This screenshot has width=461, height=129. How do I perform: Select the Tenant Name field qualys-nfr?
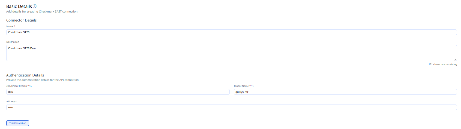click(x=345, y=92)
